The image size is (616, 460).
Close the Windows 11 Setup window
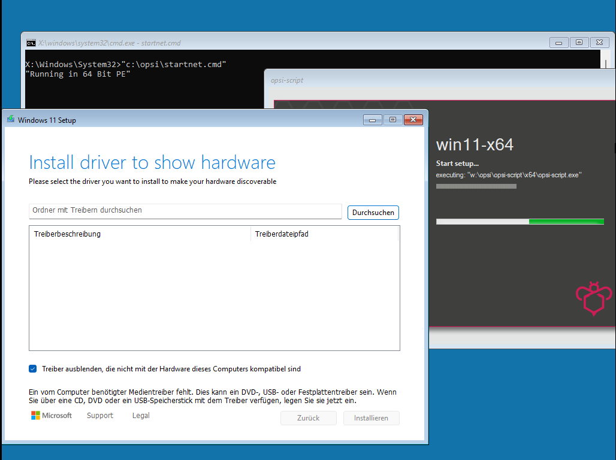tap(413, 120)
